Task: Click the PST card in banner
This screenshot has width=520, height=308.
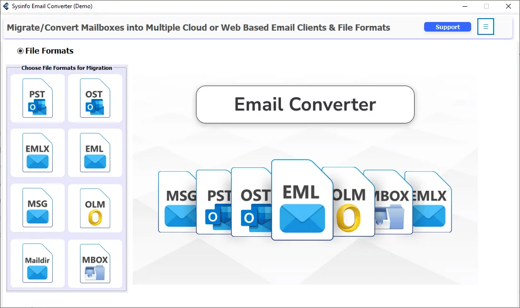Action: click(x=214, y=202)
